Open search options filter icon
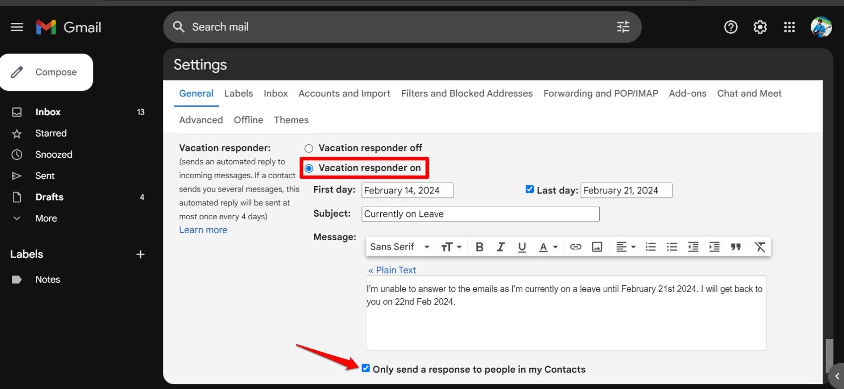The image size is (844, 389). 623,27
